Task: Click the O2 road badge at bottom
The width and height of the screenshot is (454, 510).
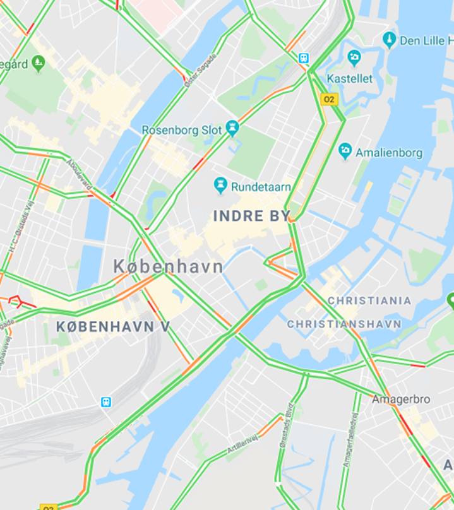Action: pos(49,507)
